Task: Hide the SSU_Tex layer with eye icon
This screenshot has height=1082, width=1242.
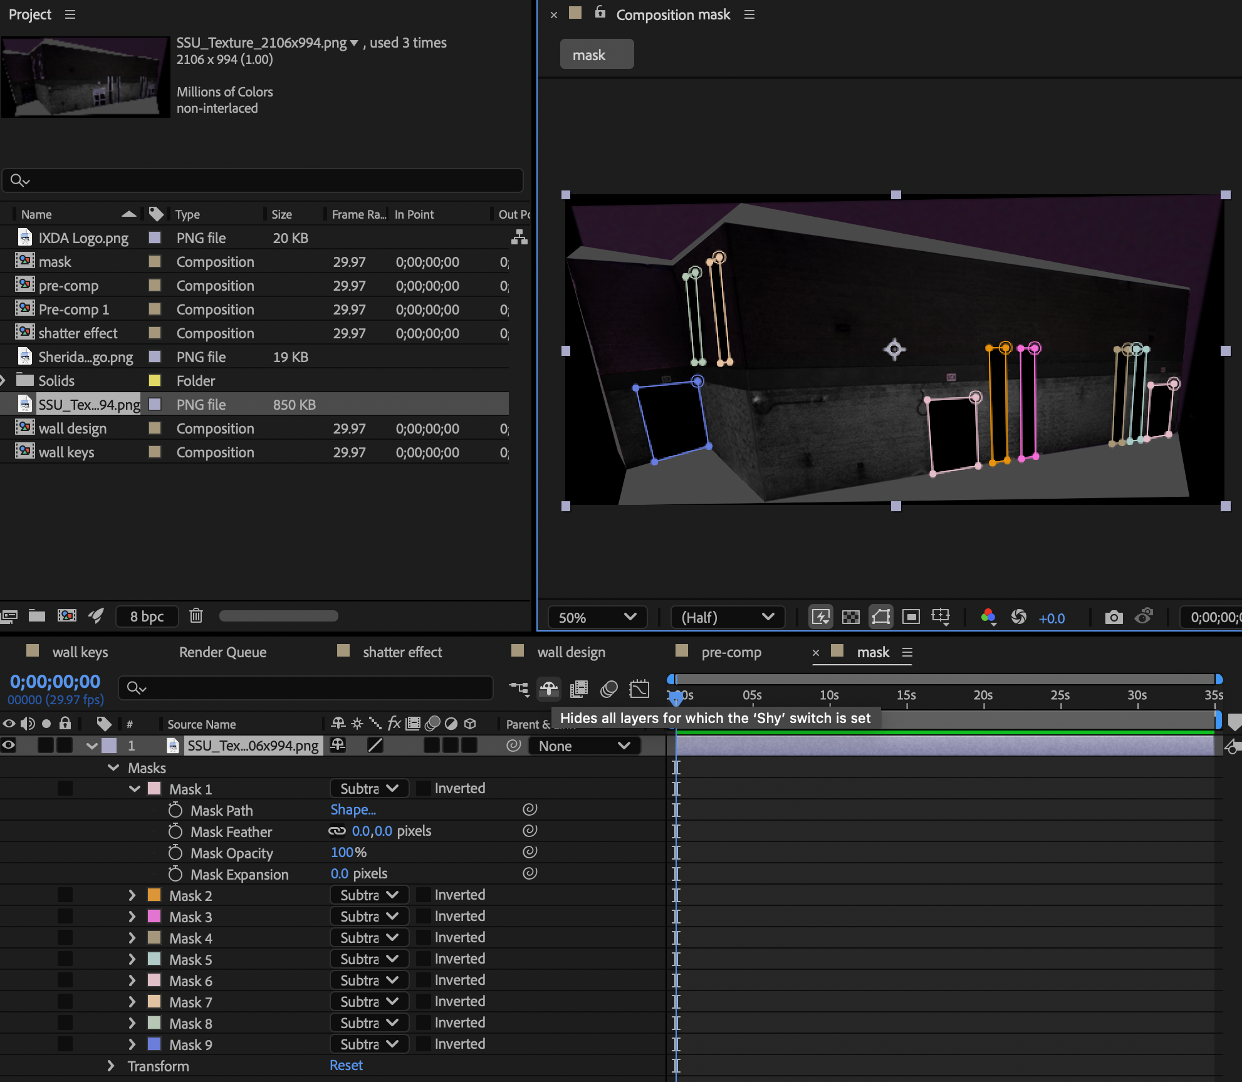Action: (9, 746)
